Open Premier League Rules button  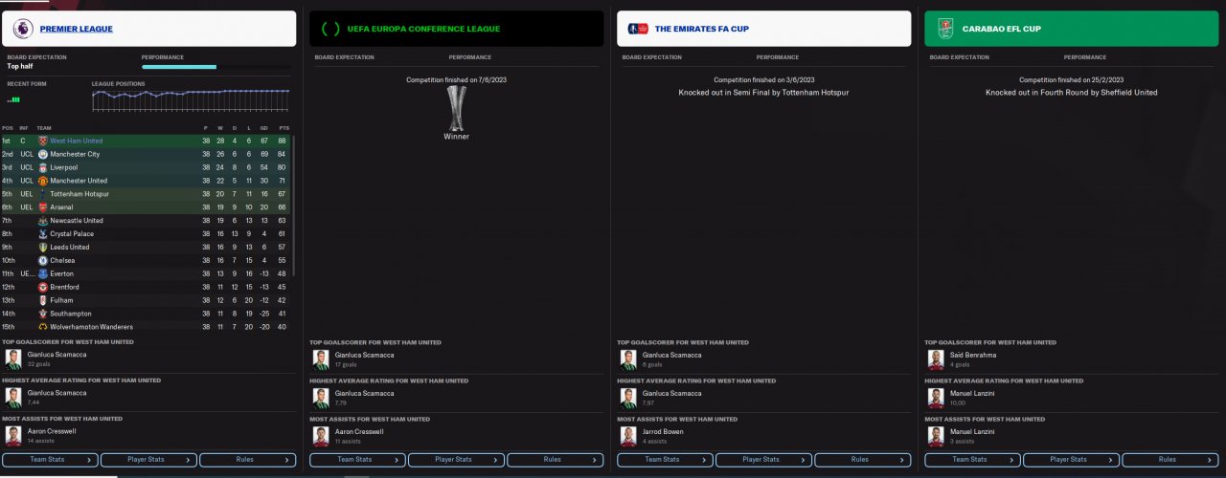point(246,460)
